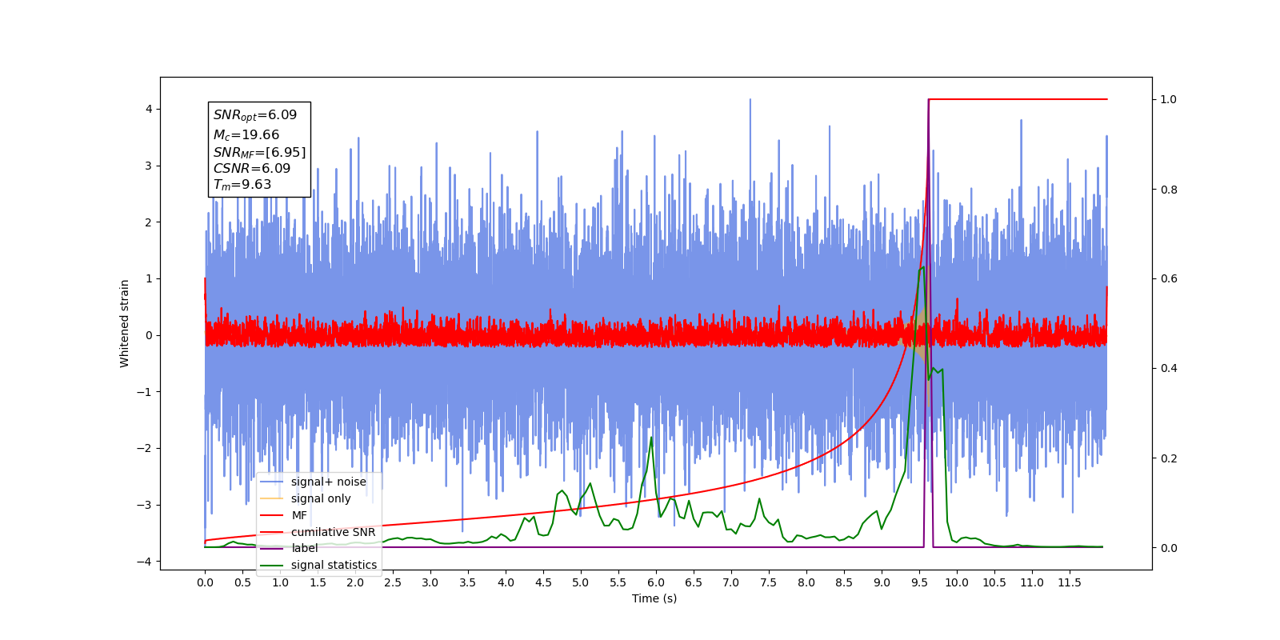Image resolution: width=1280 pixels, height=640 pixels.
Task: Click the 4 tick on the left axis
Action: (149, 109)
